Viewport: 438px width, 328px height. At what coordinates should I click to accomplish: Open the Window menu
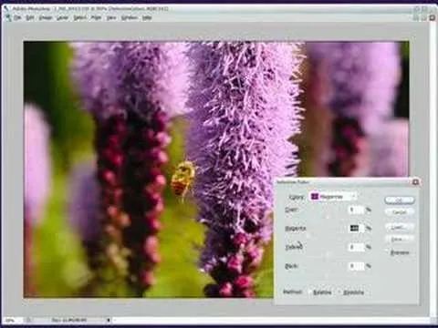click(x=130, y=18)
